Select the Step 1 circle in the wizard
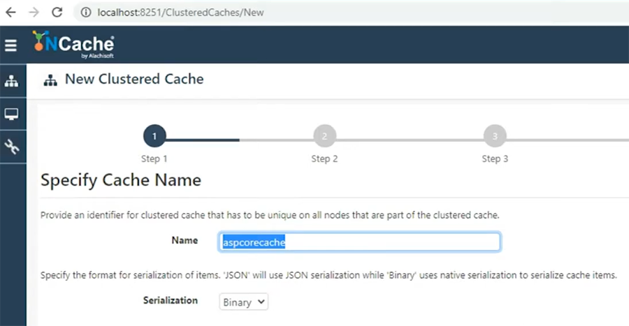Screen dimensions: 629x326 pyautogui.click(x=154, y=136)
